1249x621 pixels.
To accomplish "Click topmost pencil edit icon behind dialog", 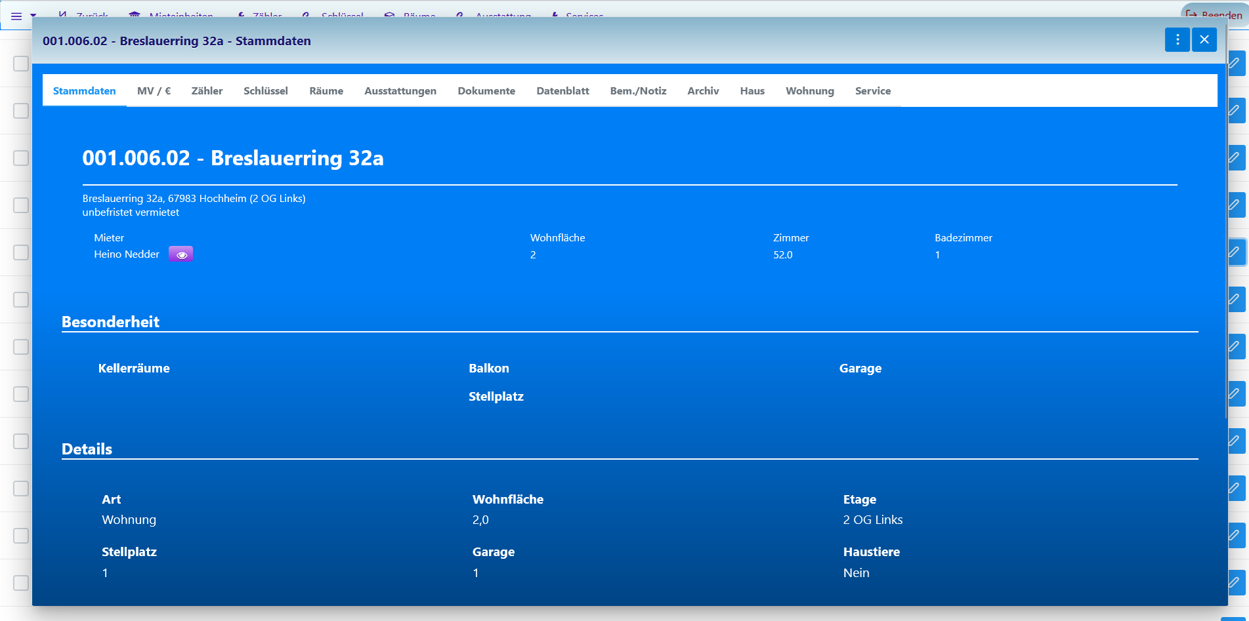I will tap(1235, 64).
